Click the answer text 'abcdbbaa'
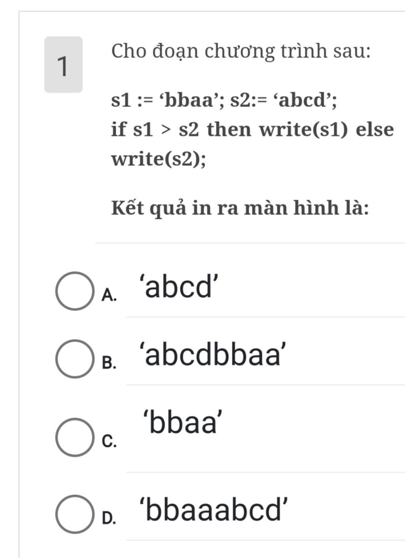405x558 pixels. pyautogui.click(x=212, y=355)
